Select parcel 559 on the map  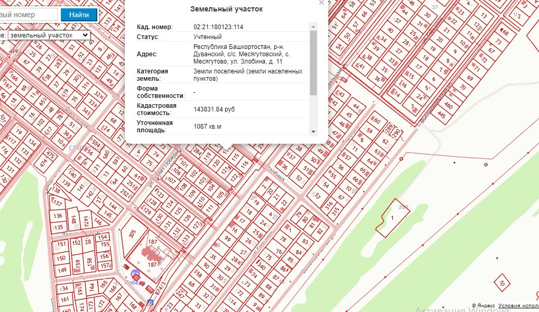(95, 144)
